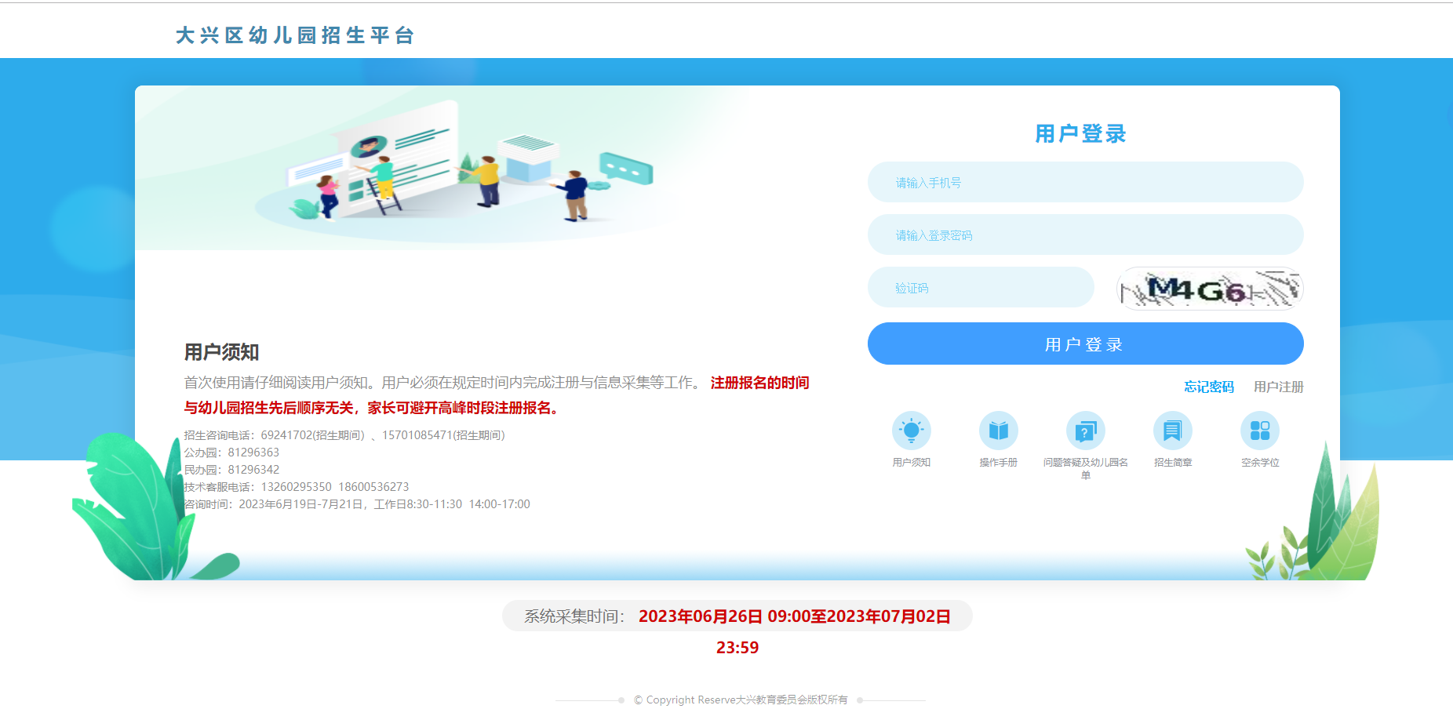Click the 空余学位 text label
The image size is (1453, 716).
1259,463
